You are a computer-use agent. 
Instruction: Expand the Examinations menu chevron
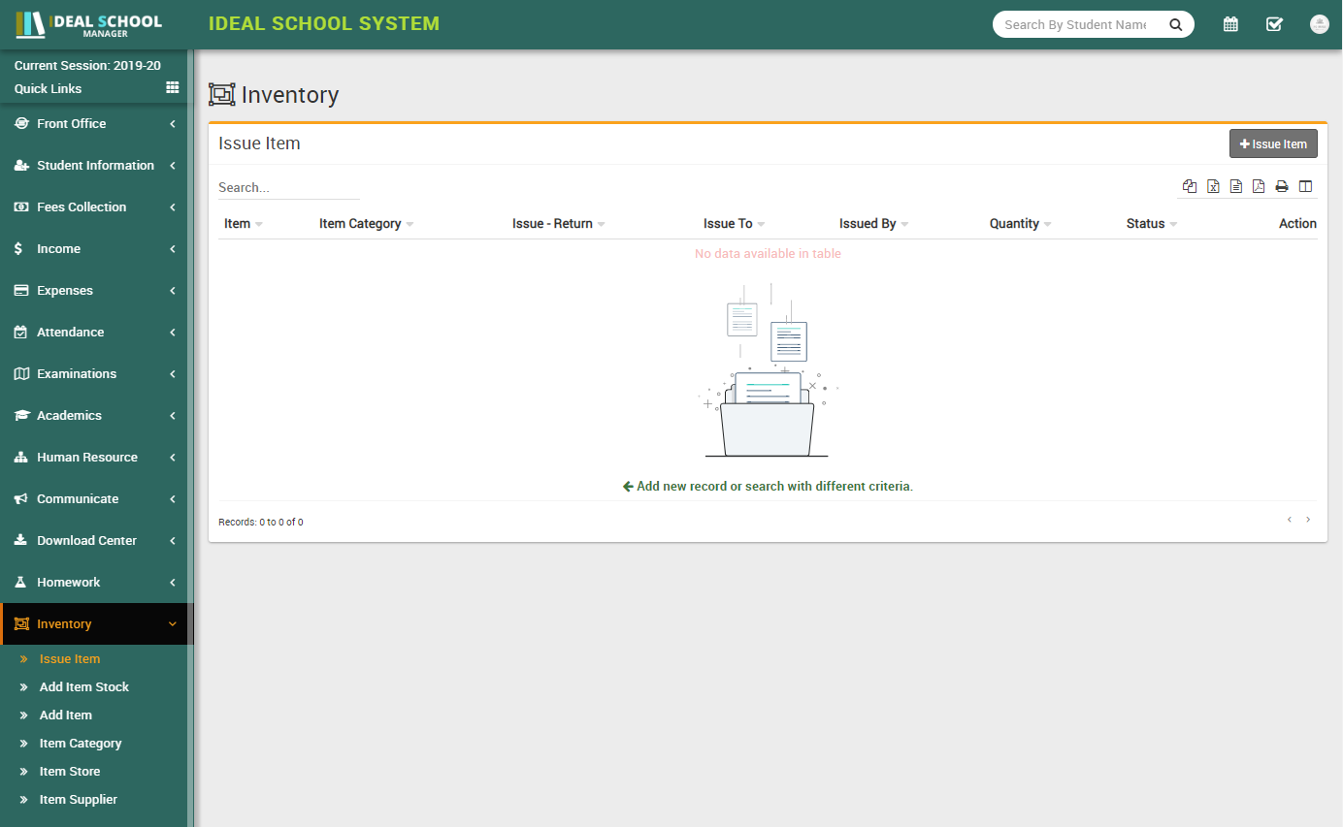tap(173, 373)
